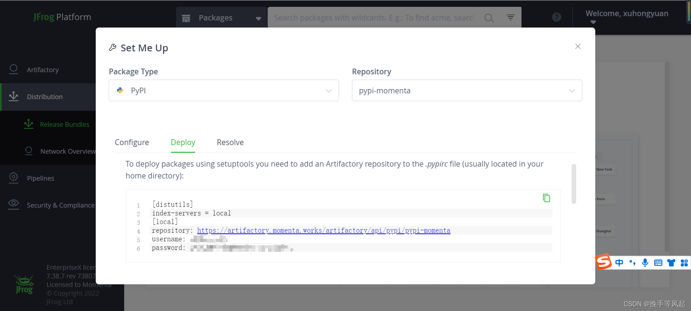The image size is (691, 311).
Task: Open the IME soft keyboard icon
Action: pyautogui.click(x=658, y=263)
